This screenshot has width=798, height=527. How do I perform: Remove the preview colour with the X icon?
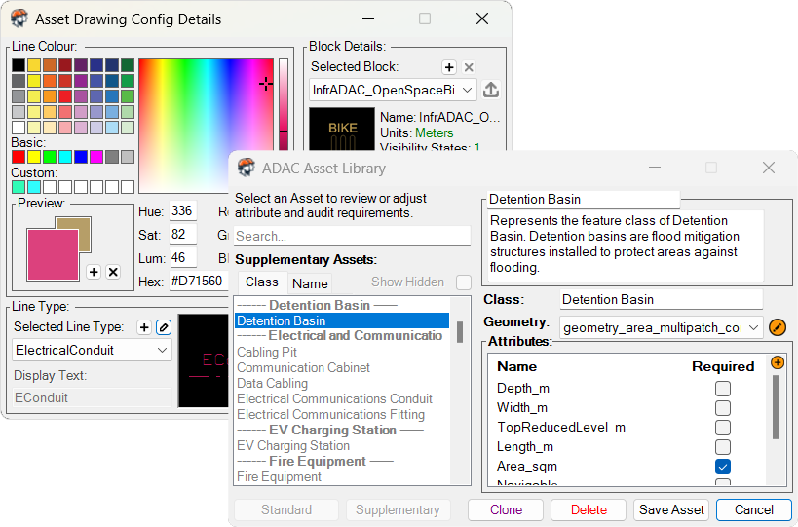113,272
